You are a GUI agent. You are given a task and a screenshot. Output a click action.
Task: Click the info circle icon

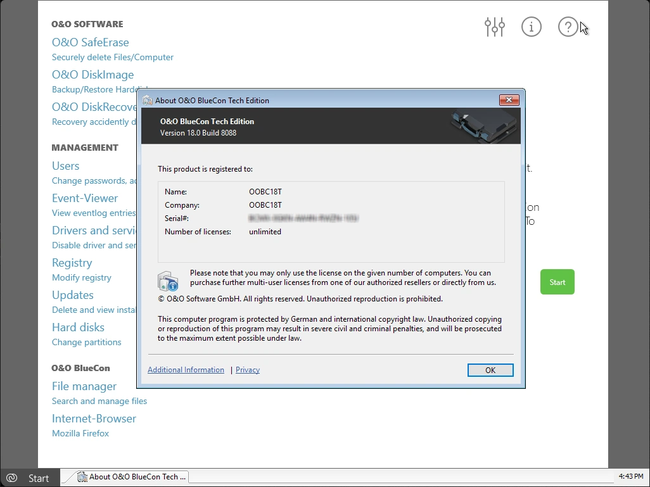[531, 27]
